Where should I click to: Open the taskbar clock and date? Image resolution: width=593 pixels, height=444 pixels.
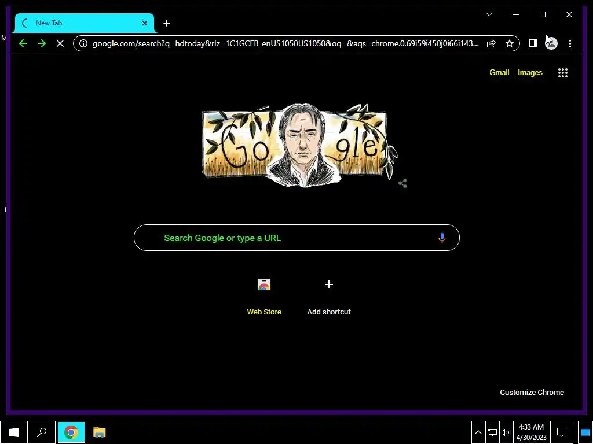pos(532,432)
